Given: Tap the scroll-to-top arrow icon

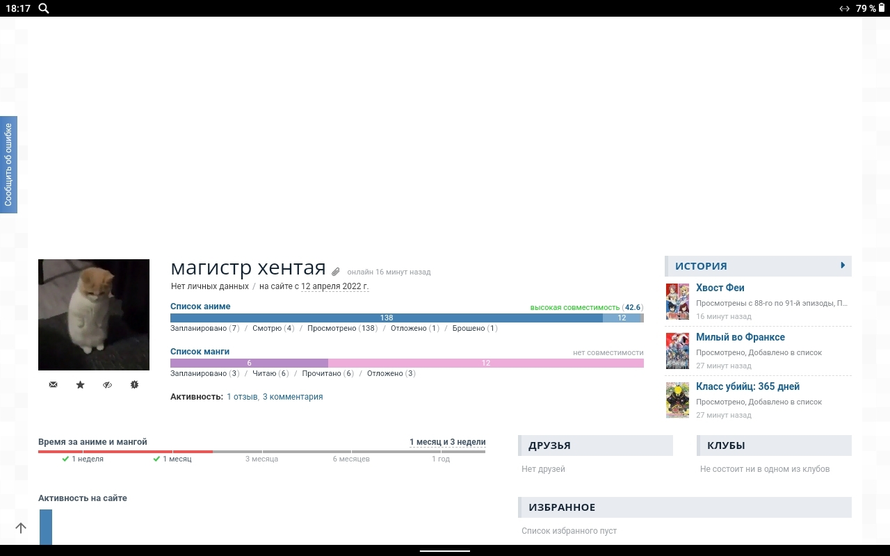Looking at the screenshot, I should pos(21,528).
